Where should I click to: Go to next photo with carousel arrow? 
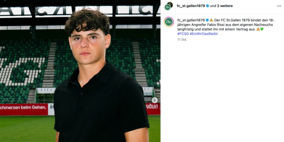pyautogui.click(x=155, y=100)
